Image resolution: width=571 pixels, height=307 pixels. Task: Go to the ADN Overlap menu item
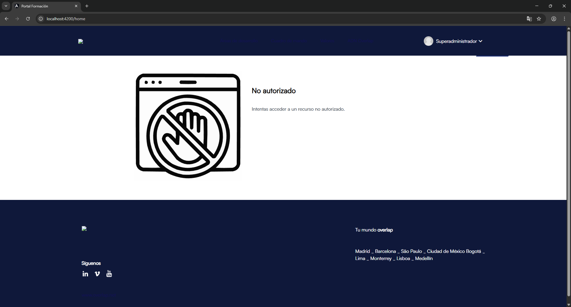(x=360, y=41)
